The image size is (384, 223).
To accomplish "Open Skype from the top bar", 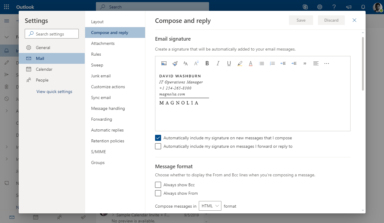I will coord(305,7).
